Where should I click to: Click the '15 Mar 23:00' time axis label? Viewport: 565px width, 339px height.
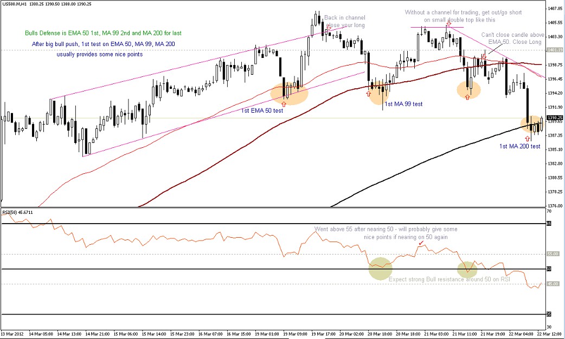pos(182,334)
